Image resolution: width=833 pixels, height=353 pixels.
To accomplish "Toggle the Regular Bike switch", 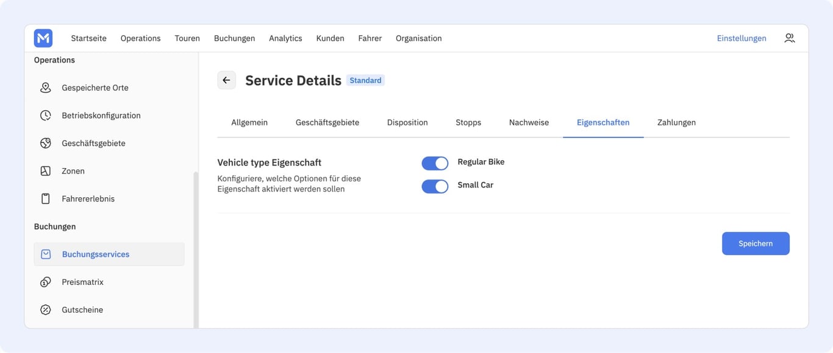I will pos(435,163).
